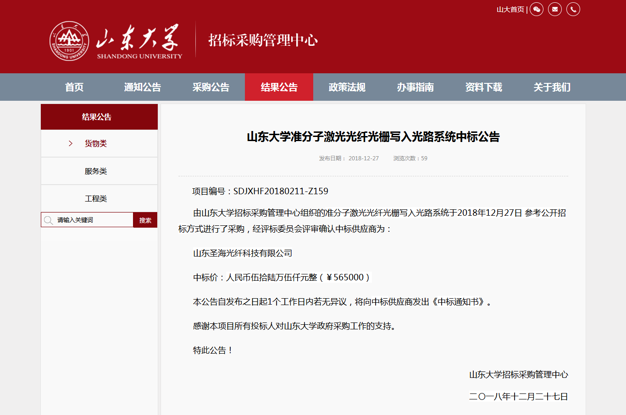Open the 办事指南 navigation tab

(415, 87)
